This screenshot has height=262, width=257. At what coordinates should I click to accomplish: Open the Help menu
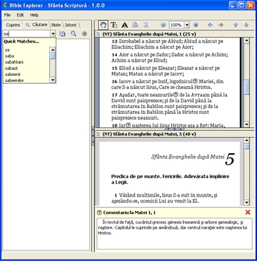point(34,15)
